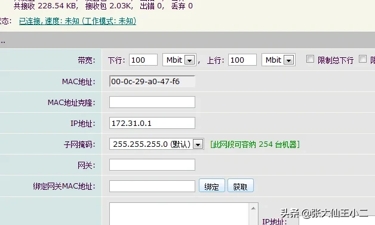This screenshot has height=225, width=375.
Task: Hit the 获取 fetch button
Action: (x=241, y=186)
